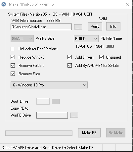The image size is (133, 152).
Task: Click the Make_WinPE app icon in title bar
Action: (x=4, y=4)
